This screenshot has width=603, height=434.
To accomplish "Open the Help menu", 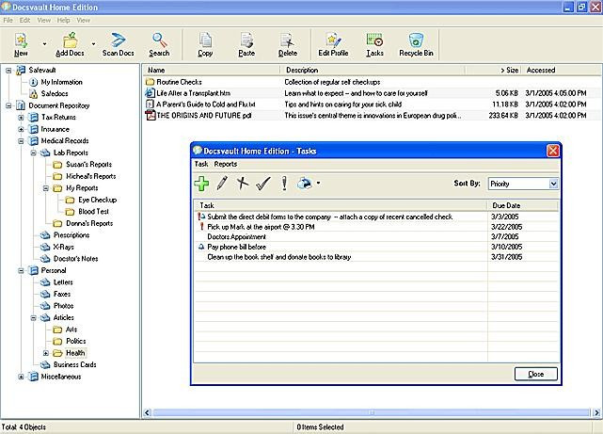I will 63,20.
